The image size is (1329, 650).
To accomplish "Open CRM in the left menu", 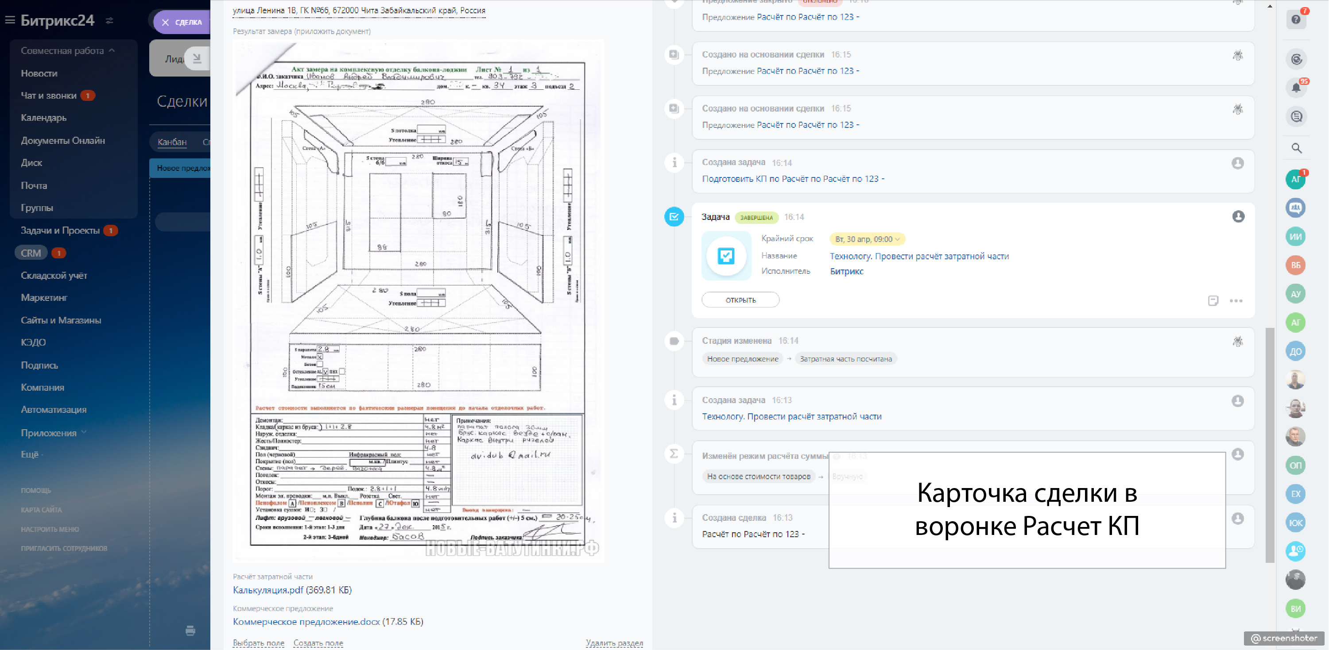I will (x=31, y=253).
